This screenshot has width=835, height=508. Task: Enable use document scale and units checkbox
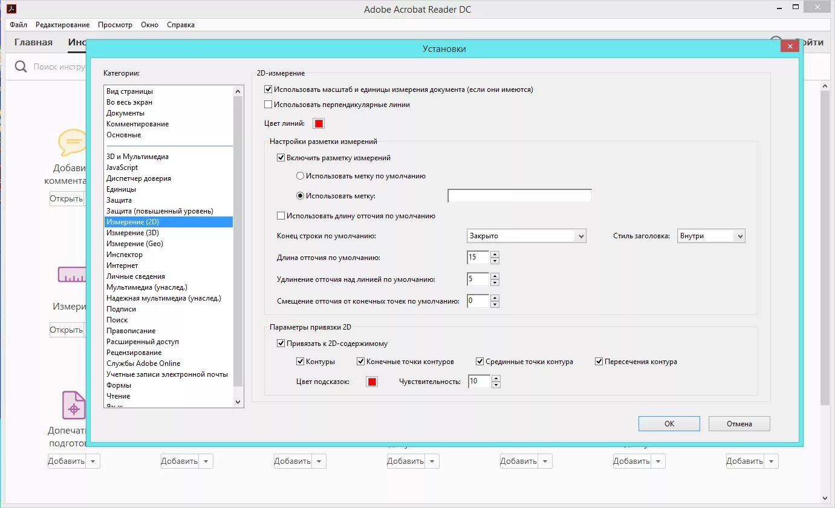[x=268, y=89]
